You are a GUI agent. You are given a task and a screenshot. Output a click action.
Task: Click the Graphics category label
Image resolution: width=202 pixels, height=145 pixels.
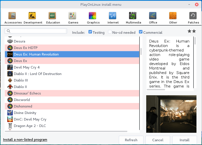click(93, 22)
